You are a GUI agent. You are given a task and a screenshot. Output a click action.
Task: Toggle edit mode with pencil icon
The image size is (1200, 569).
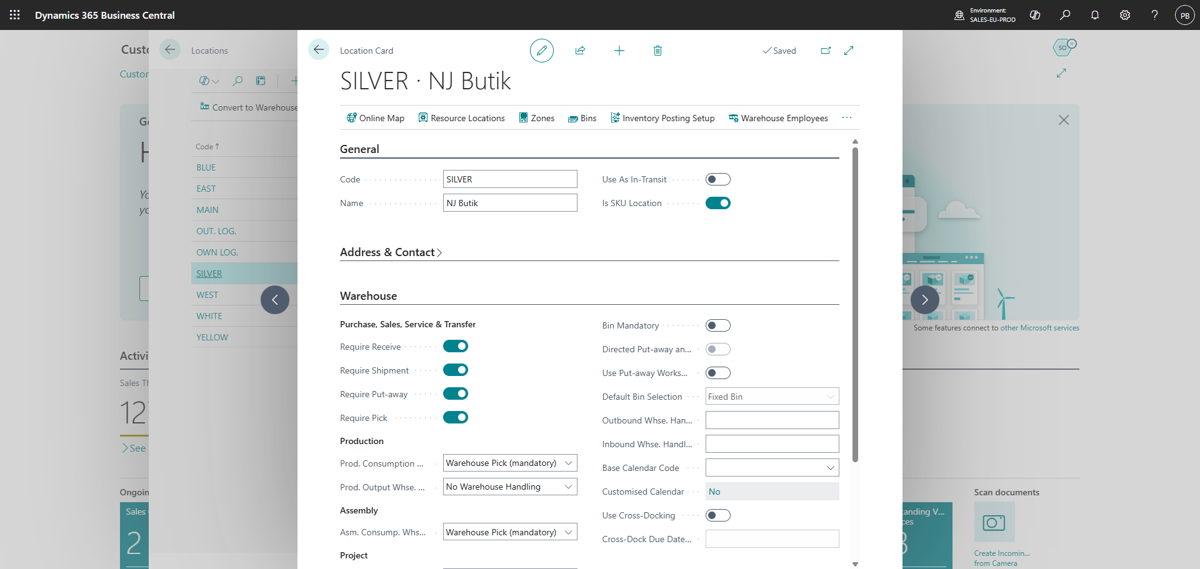pyautogui.click(x=542, y=51)
